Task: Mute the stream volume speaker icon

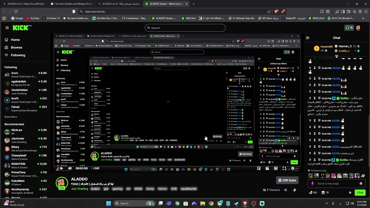Action: coord(70,168)
